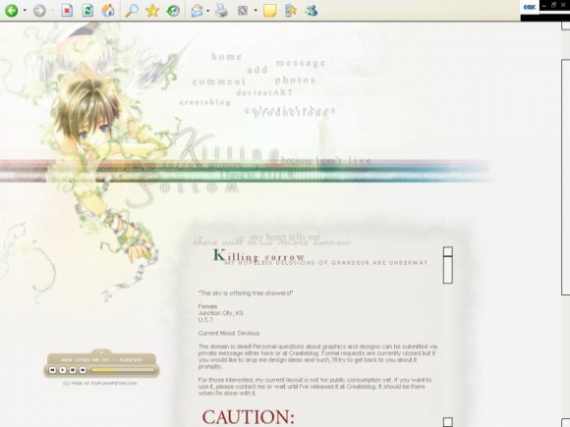The width and height of the screenshot is (570, 427).
Task: Open Messenger with the blue people icon
Action: coord(312,11)
